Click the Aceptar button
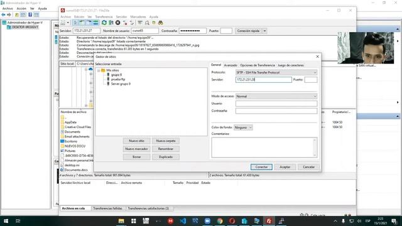The height and width of the screenshot is (226, 402). click(x=285, y=167)
